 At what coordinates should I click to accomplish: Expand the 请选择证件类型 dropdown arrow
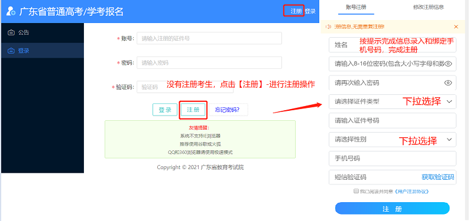[x=449, y=101]
